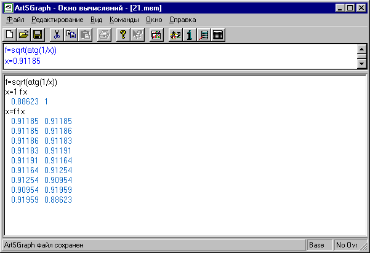
Task: Click the yellow question mark Help icon
Action: click(x=123, y=34)
